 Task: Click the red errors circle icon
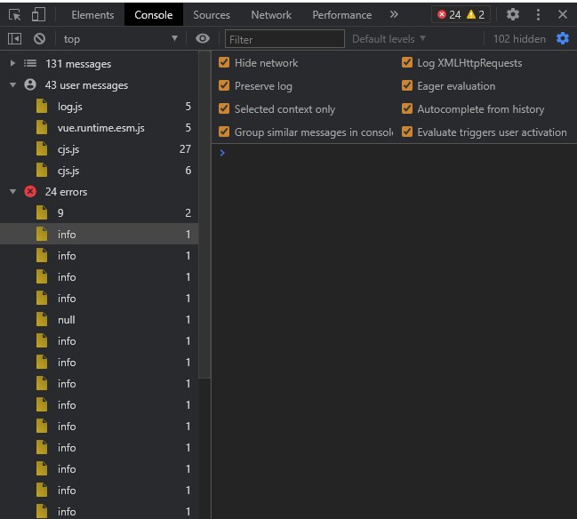(x=30, y=191)
